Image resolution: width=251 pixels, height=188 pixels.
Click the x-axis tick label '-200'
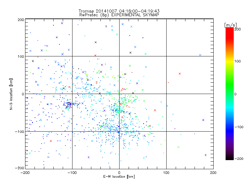click(25, 173)
